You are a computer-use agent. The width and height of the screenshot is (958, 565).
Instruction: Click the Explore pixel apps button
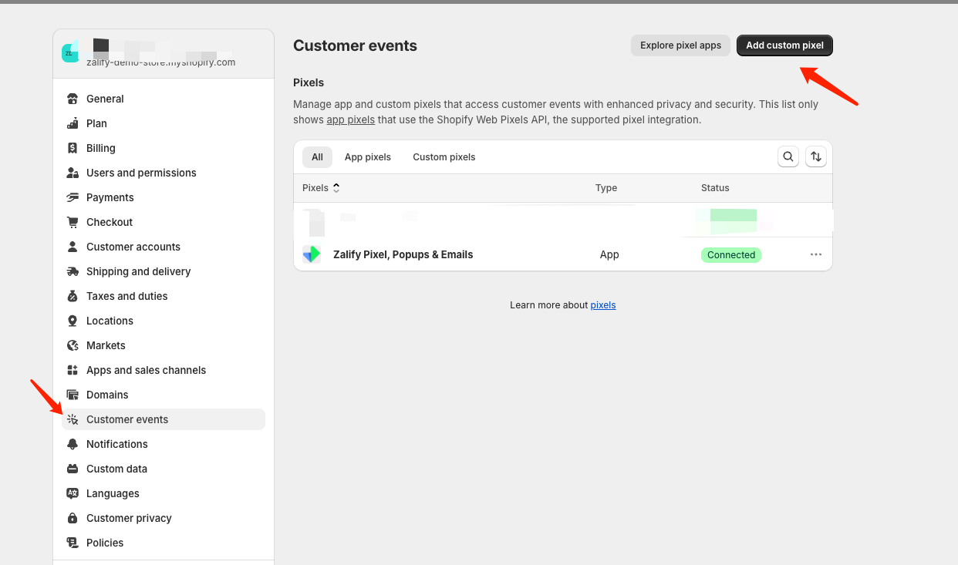point(680,45)
